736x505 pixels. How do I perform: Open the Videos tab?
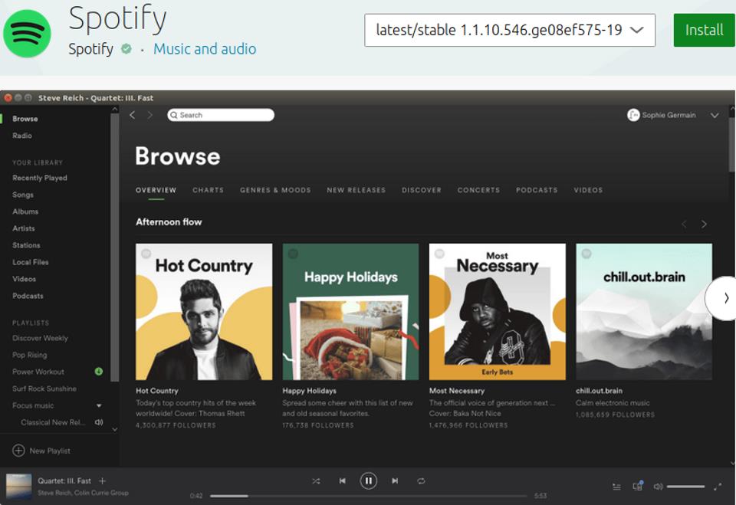[x=588, y=190]
